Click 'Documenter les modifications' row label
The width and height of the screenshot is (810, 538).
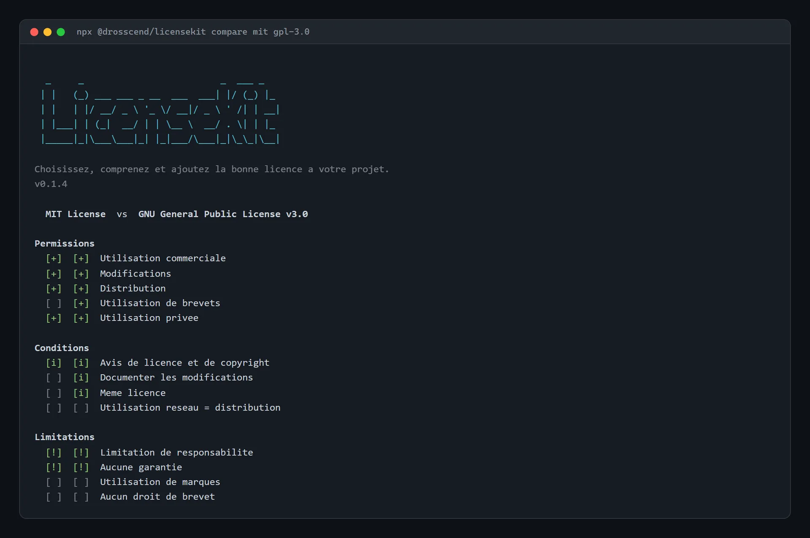click(176, 378)
